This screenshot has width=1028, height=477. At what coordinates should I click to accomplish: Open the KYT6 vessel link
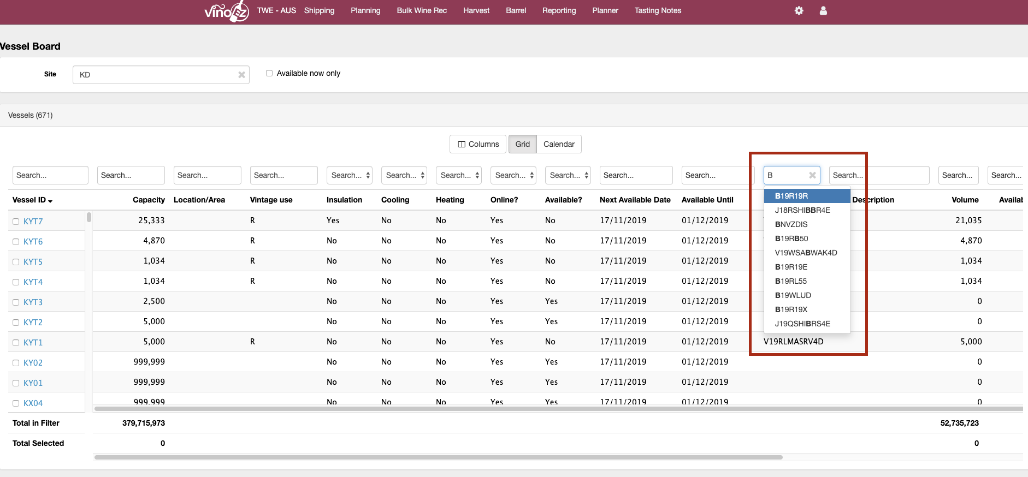click(33, 242)
